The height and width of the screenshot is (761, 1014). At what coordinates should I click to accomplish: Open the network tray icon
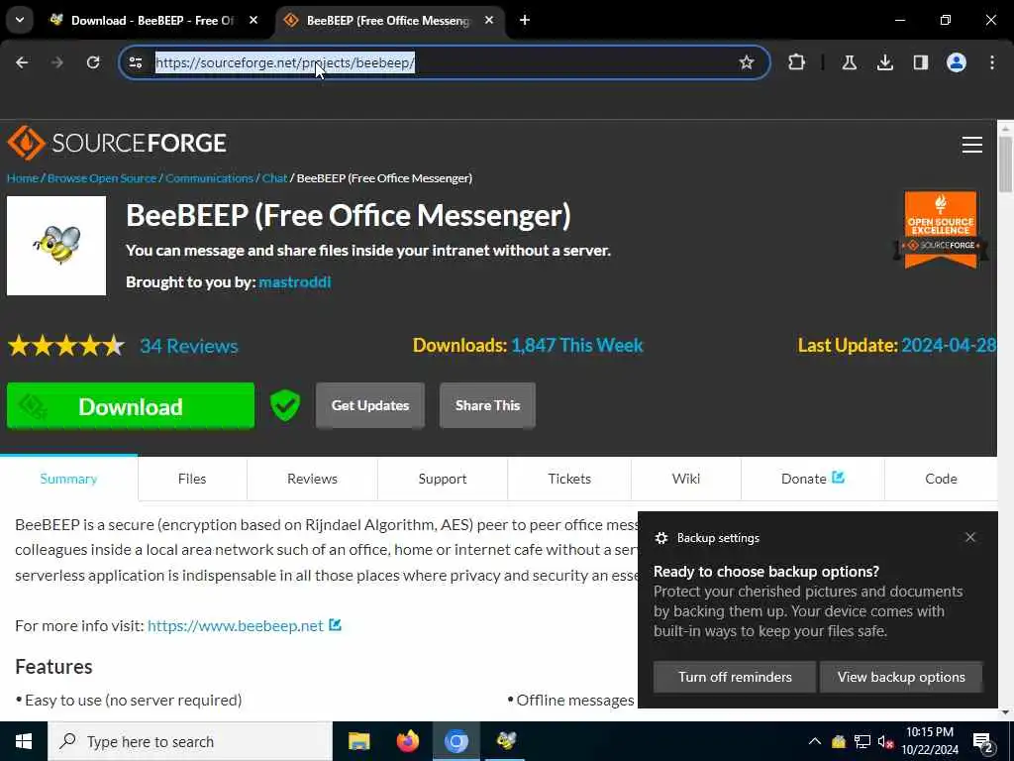tap(862, 741)
